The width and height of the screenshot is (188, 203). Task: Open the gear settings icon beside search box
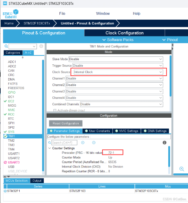[41, 46]
